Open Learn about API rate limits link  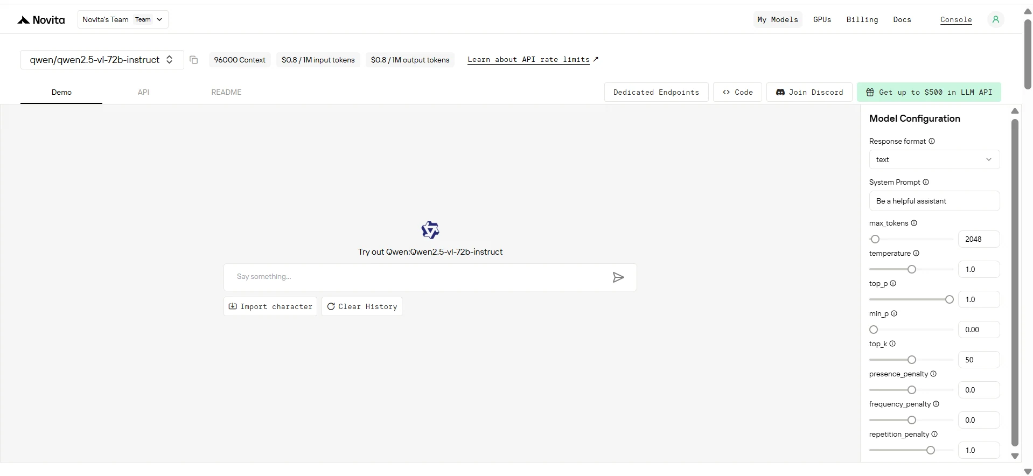coord(533,60)
